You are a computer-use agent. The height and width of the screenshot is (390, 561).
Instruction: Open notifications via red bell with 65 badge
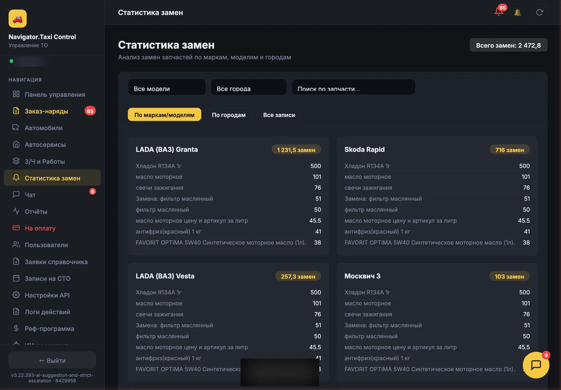(499, 11)
